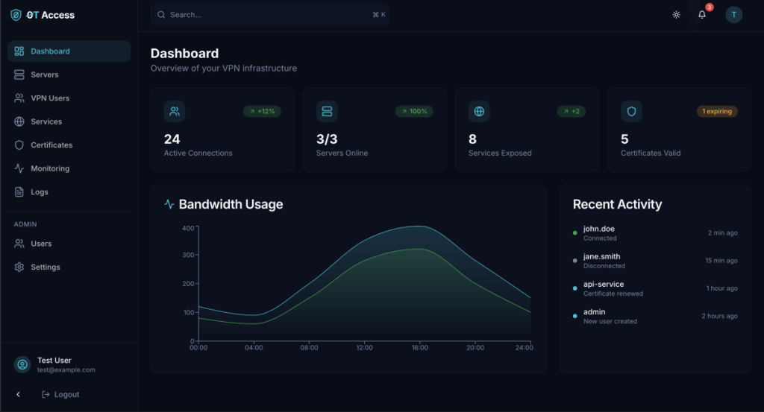Open the Servers page in sidebar
This screenshot has height=412, width=764.
pyautogui.click(x=44, y=75)
